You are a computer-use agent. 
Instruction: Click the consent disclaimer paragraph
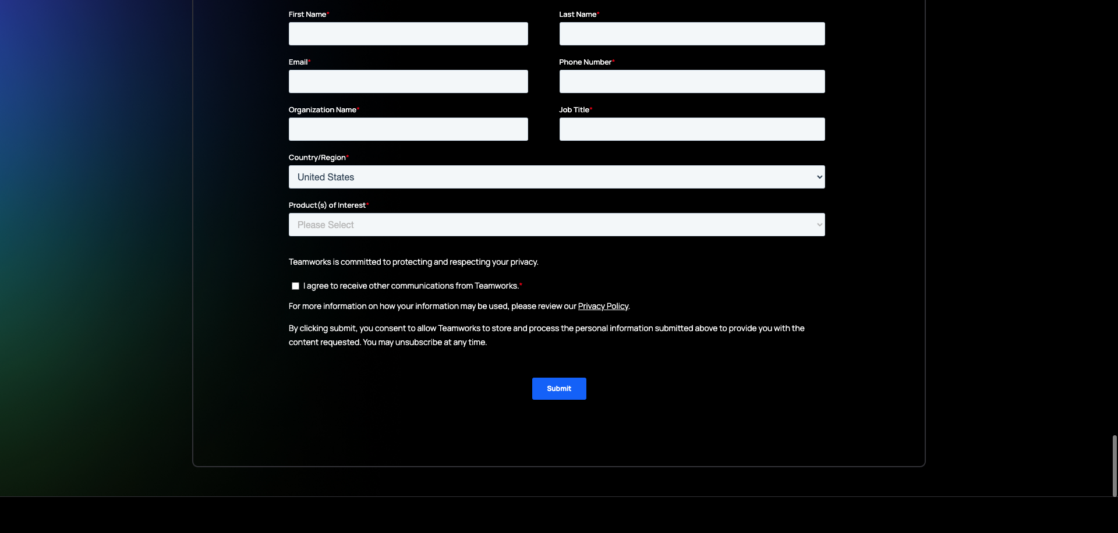pos(546,335)
